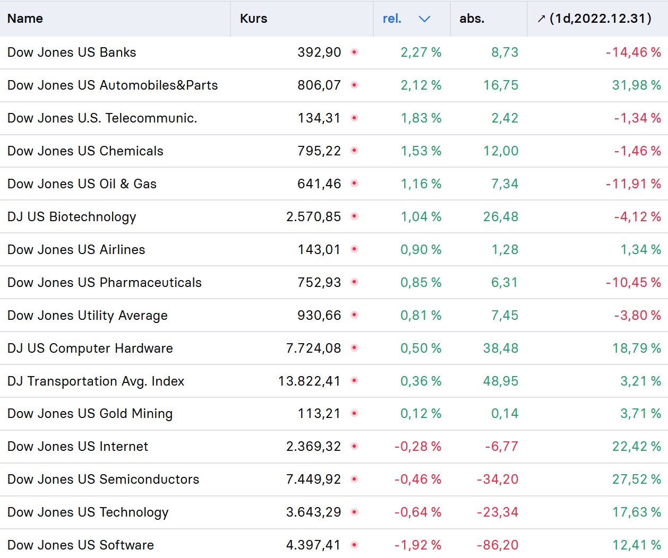
Task: Select year-to-date value 27,52 %
Action: pyautogui.click(x=637, y=479)
